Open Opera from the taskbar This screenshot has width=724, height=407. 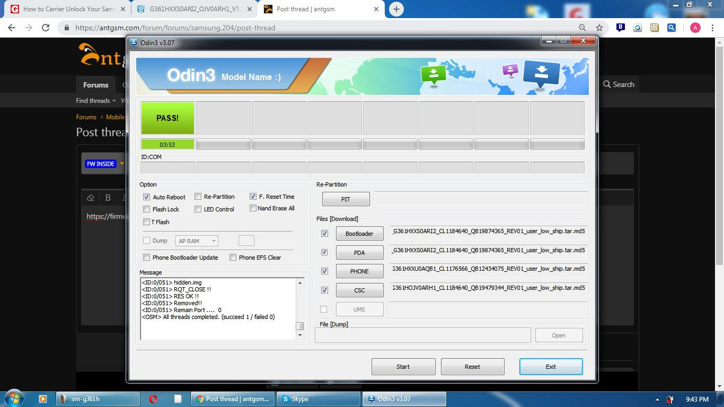(153, 399)
